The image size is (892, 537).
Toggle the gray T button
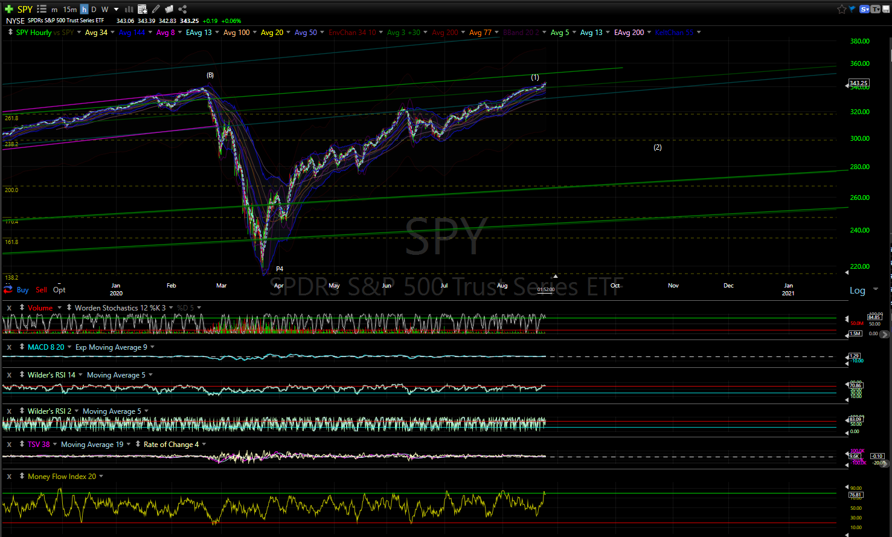coord(875,9)
